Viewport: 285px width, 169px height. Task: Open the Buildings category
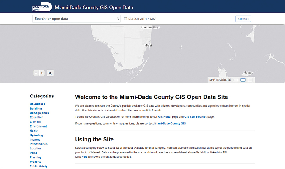(36, 109)
